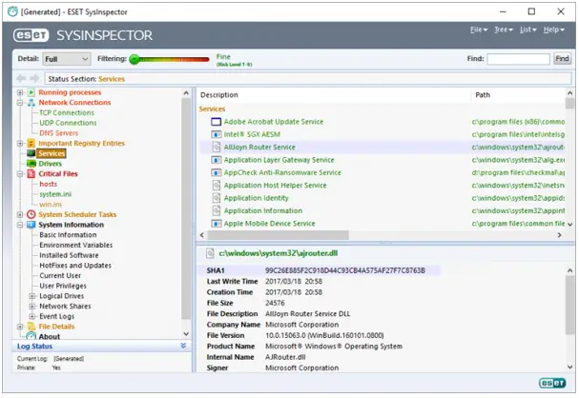The width and height of the screenshot is (579, 398).
Task: Open the Tree menu
Action: (x=504, y=30)
